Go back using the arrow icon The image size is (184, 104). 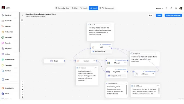(x=22, y=15)
